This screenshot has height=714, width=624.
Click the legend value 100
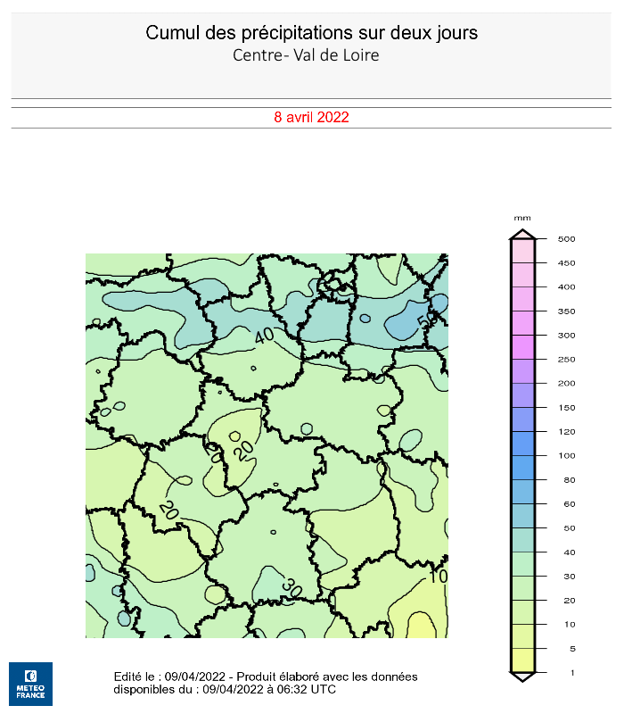[x=567, y=456]
